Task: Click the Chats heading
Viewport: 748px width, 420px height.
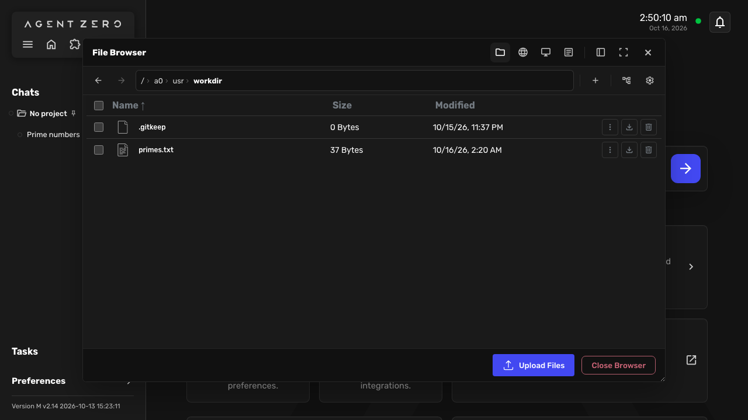Action: (x=26, y=92)
